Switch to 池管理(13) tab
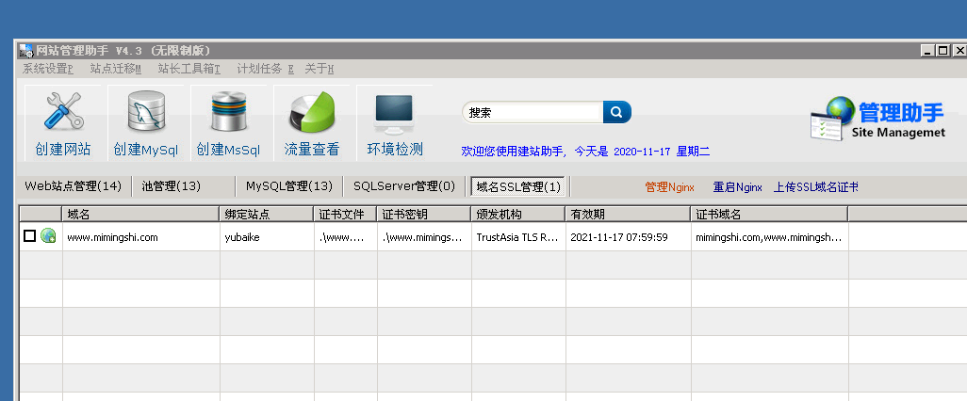The image size is (967, 401). coord(172,186)
